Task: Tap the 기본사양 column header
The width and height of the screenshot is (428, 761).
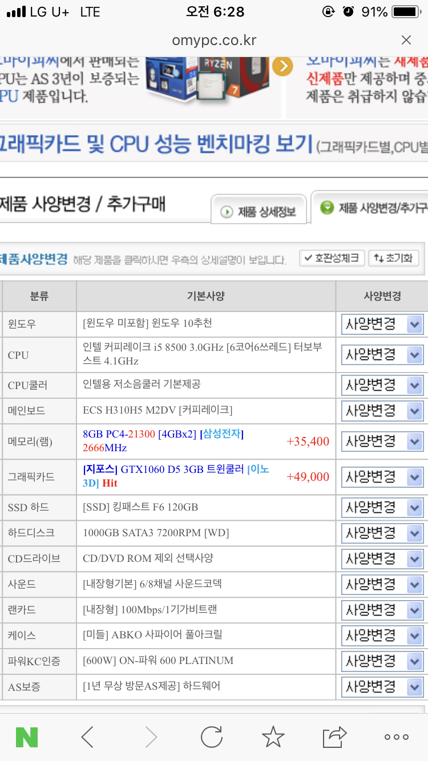Action: pyautogui.click(x=206, y=296)
